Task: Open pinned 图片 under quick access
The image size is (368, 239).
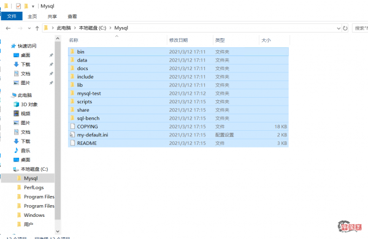Action: pyautogui.click(x=25, y=83)
